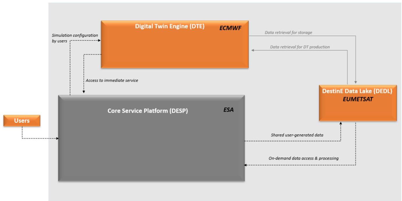
Task: Click the 'Core Service Platform (DESP)' title text
Action: point(148,111)
